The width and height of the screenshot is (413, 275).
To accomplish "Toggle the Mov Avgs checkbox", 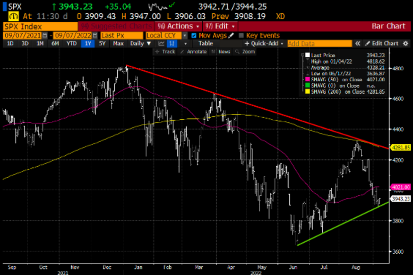I will tap(194, 35).
